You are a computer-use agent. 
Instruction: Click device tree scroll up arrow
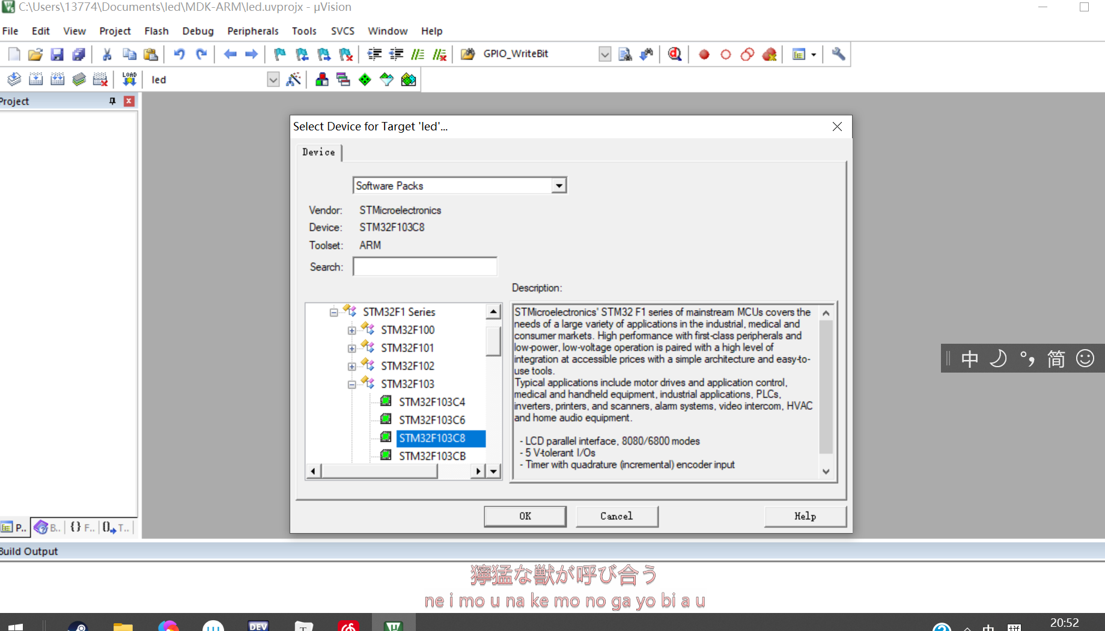point(493,311)
